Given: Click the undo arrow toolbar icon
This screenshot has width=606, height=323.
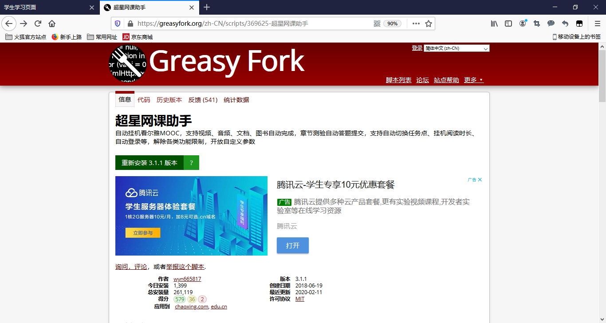Looking at the screenshot, I should [565, 24].
